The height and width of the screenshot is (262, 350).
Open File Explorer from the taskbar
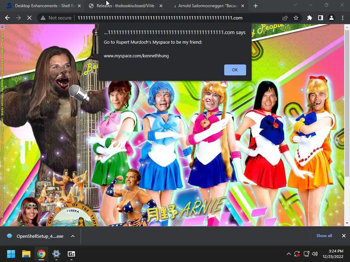tap(26, 254)
